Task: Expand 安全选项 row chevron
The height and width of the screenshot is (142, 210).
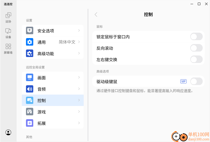Action: tap(79, 31)
